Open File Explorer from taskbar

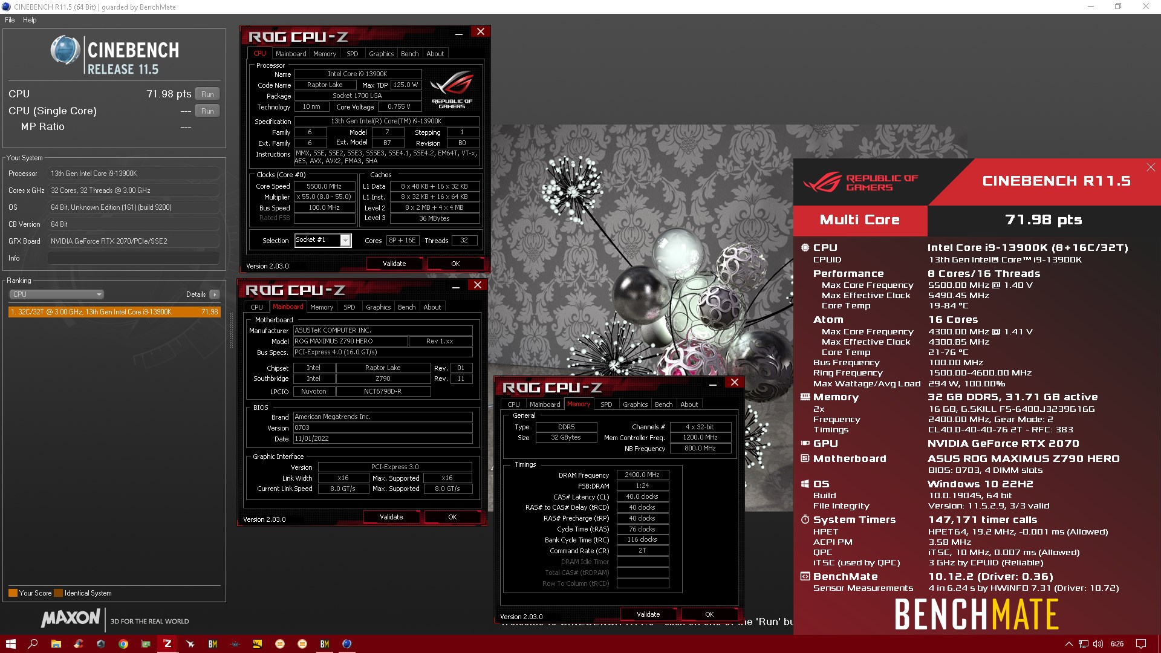pos(56,644)
